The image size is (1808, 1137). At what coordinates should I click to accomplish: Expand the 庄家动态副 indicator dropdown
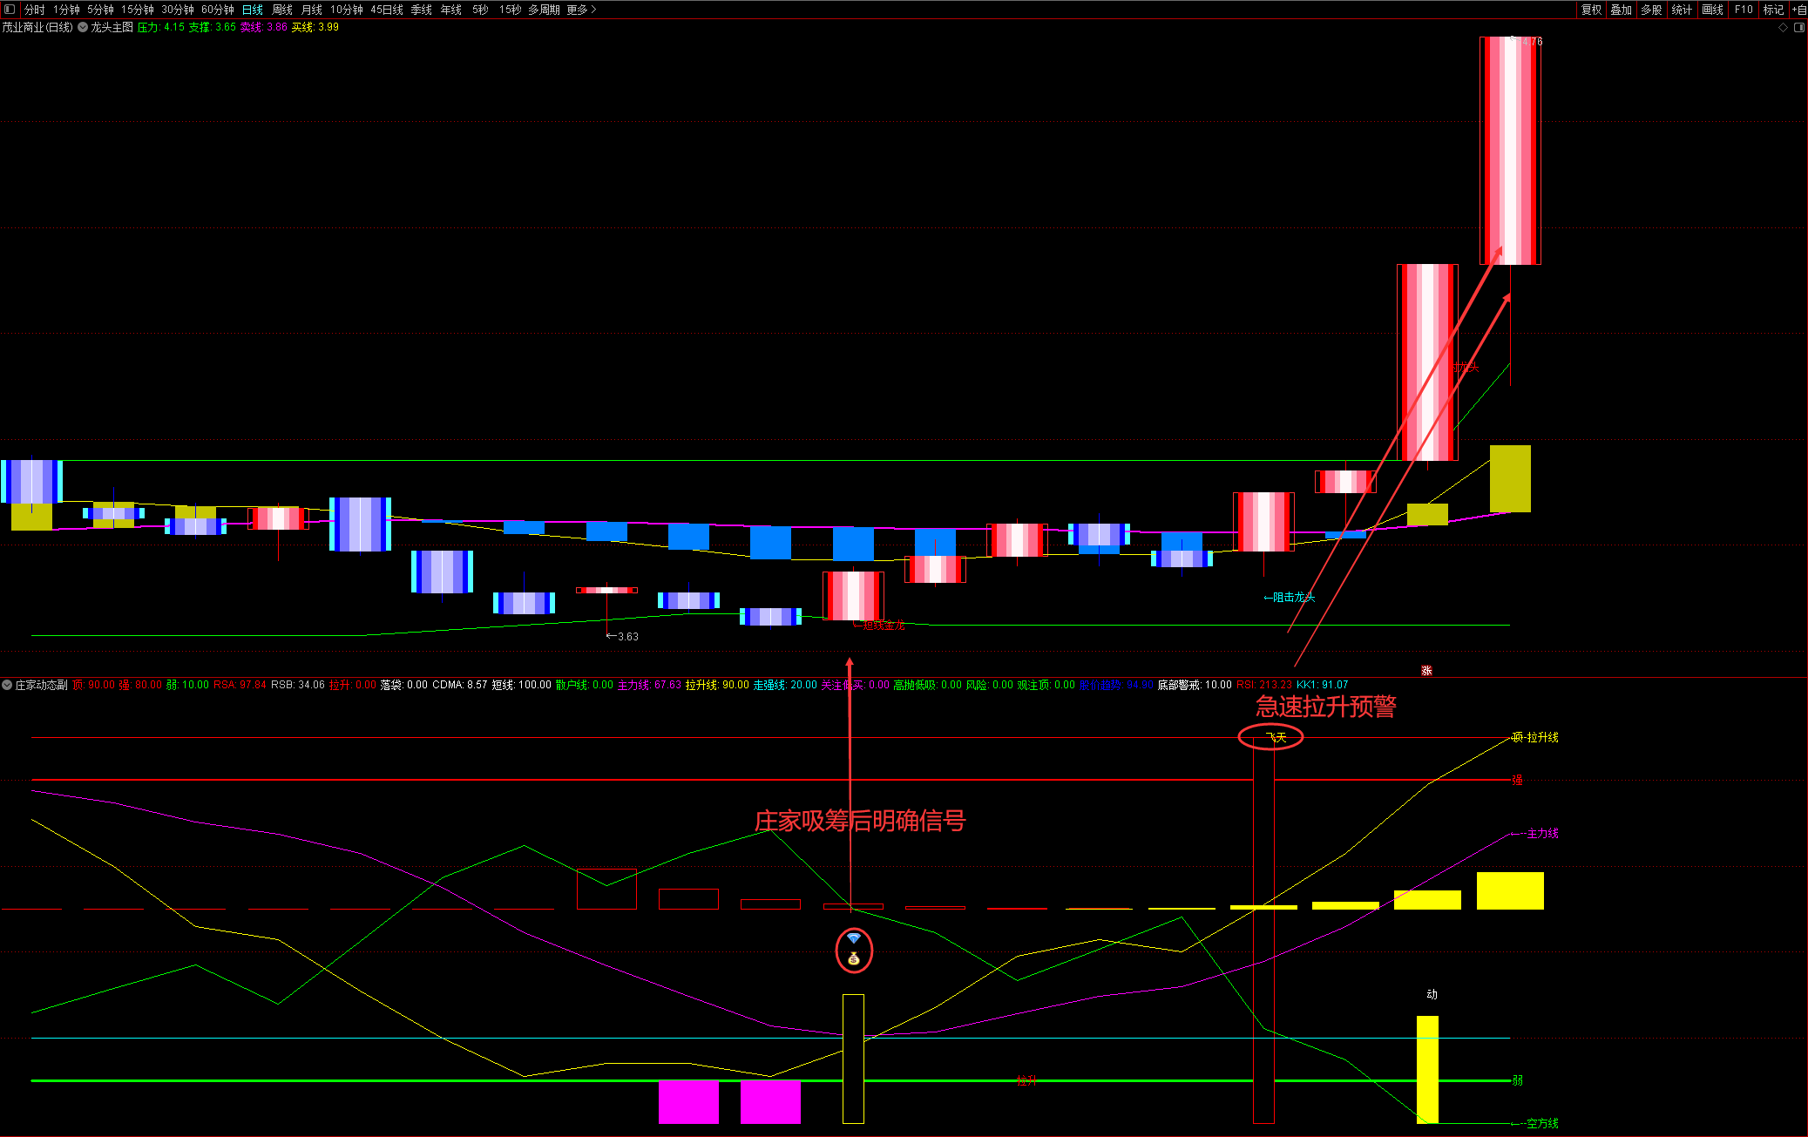pos(7,685)
